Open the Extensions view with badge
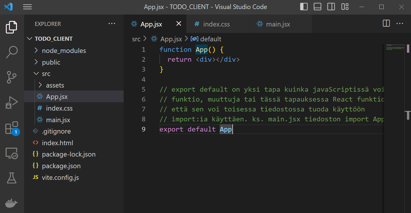Viewport: 411px width, 213px height. click(12, 128)
